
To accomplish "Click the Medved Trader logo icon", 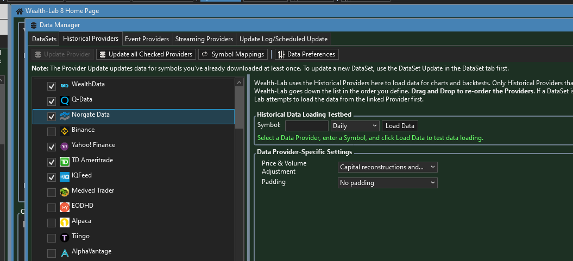I will [65, 192].
